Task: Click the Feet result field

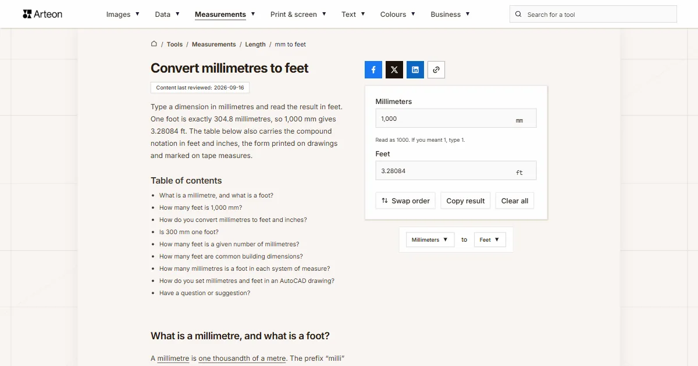Action: [456, 171]
